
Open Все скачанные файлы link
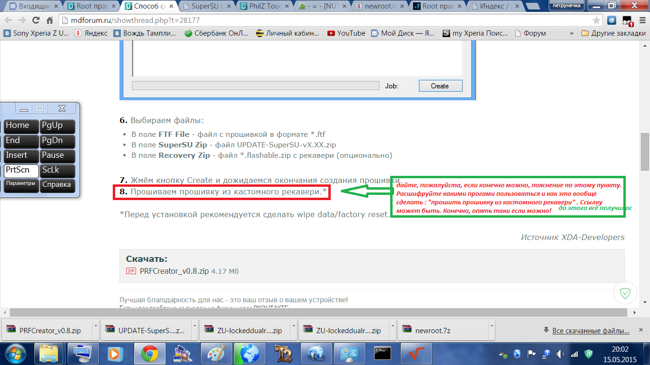(590, 330)
